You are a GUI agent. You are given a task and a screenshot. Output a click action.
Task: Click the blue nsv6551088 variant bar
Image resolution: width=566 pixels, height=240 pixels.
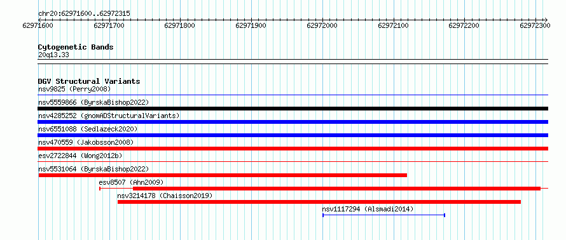click(293, 135)
